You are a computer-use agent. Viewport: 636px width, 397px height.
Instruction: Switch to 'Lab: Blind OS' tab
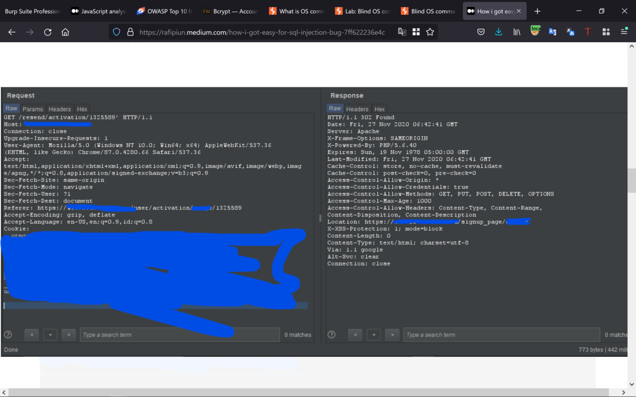tap(362, 11)
